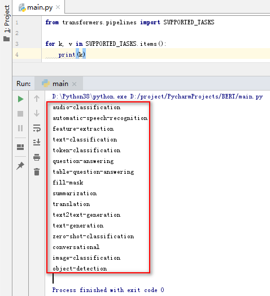Click the print(k) statement on line 4
The image size is (270, 296).
[x=72, y=54]
